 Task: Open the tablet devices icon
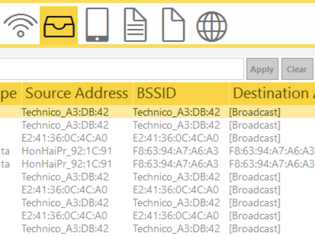[x=97, y=25]
